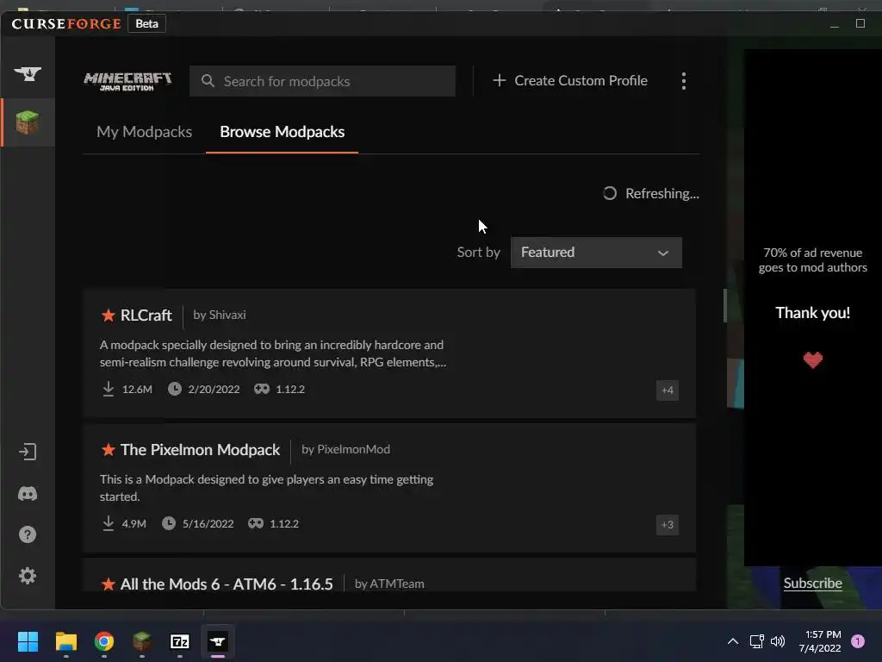The image size is (882, 662).
Task: Click the Pixelmon download count icon
Action: coord(108,523)
